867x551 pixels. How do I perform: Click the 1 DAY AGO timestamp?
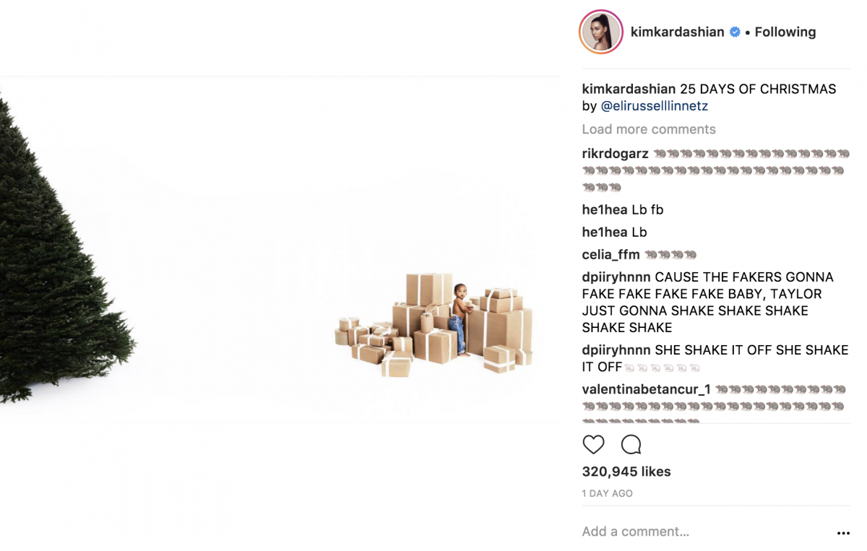click(x=608, y=493)
